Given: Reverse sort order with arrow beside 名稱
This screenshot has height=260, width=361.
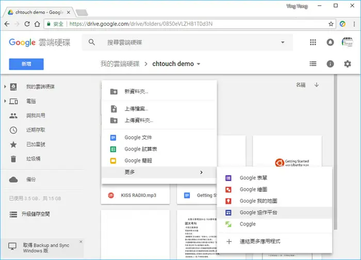Looking at the screenshot, I should (x=317, y=85).
